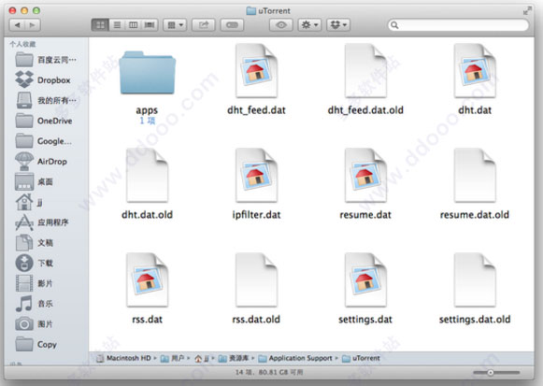Open AirDrop in the sidebar

pyautogui.click(x=41, y=162)
